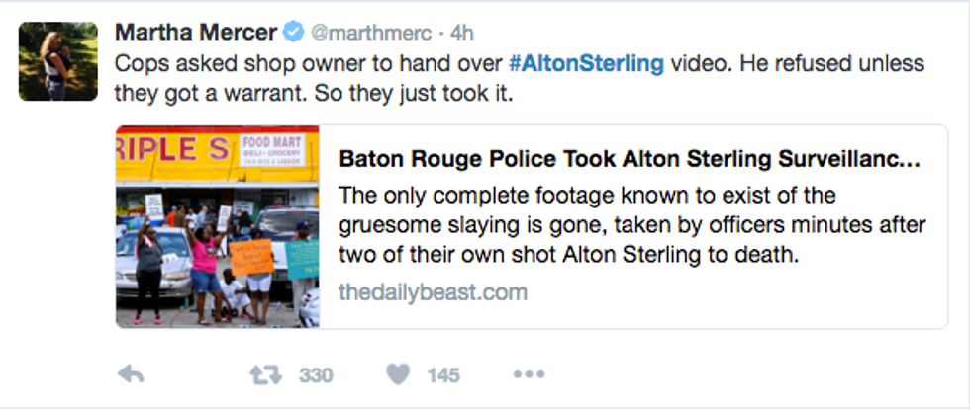The height and width of the screenshot is (410, 970).
Task: Retweet this tweet using the retweet icon
Action: (x=260, y=374)
